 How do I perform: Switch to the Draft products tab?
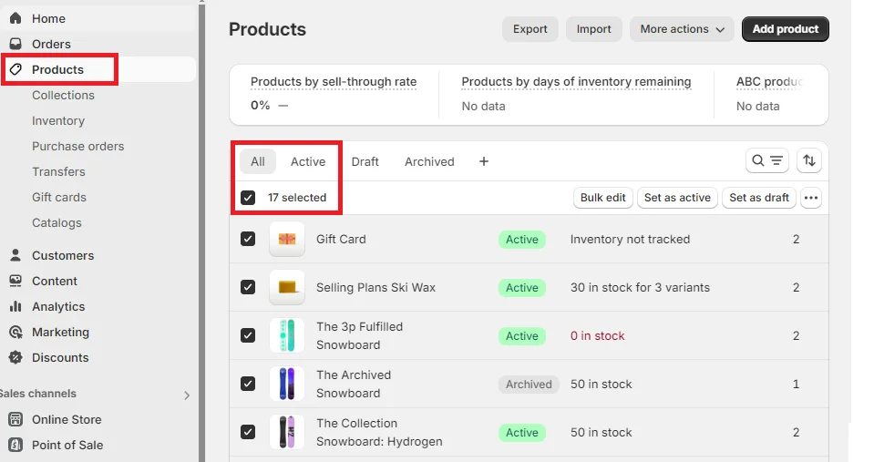tap(365, 161)
